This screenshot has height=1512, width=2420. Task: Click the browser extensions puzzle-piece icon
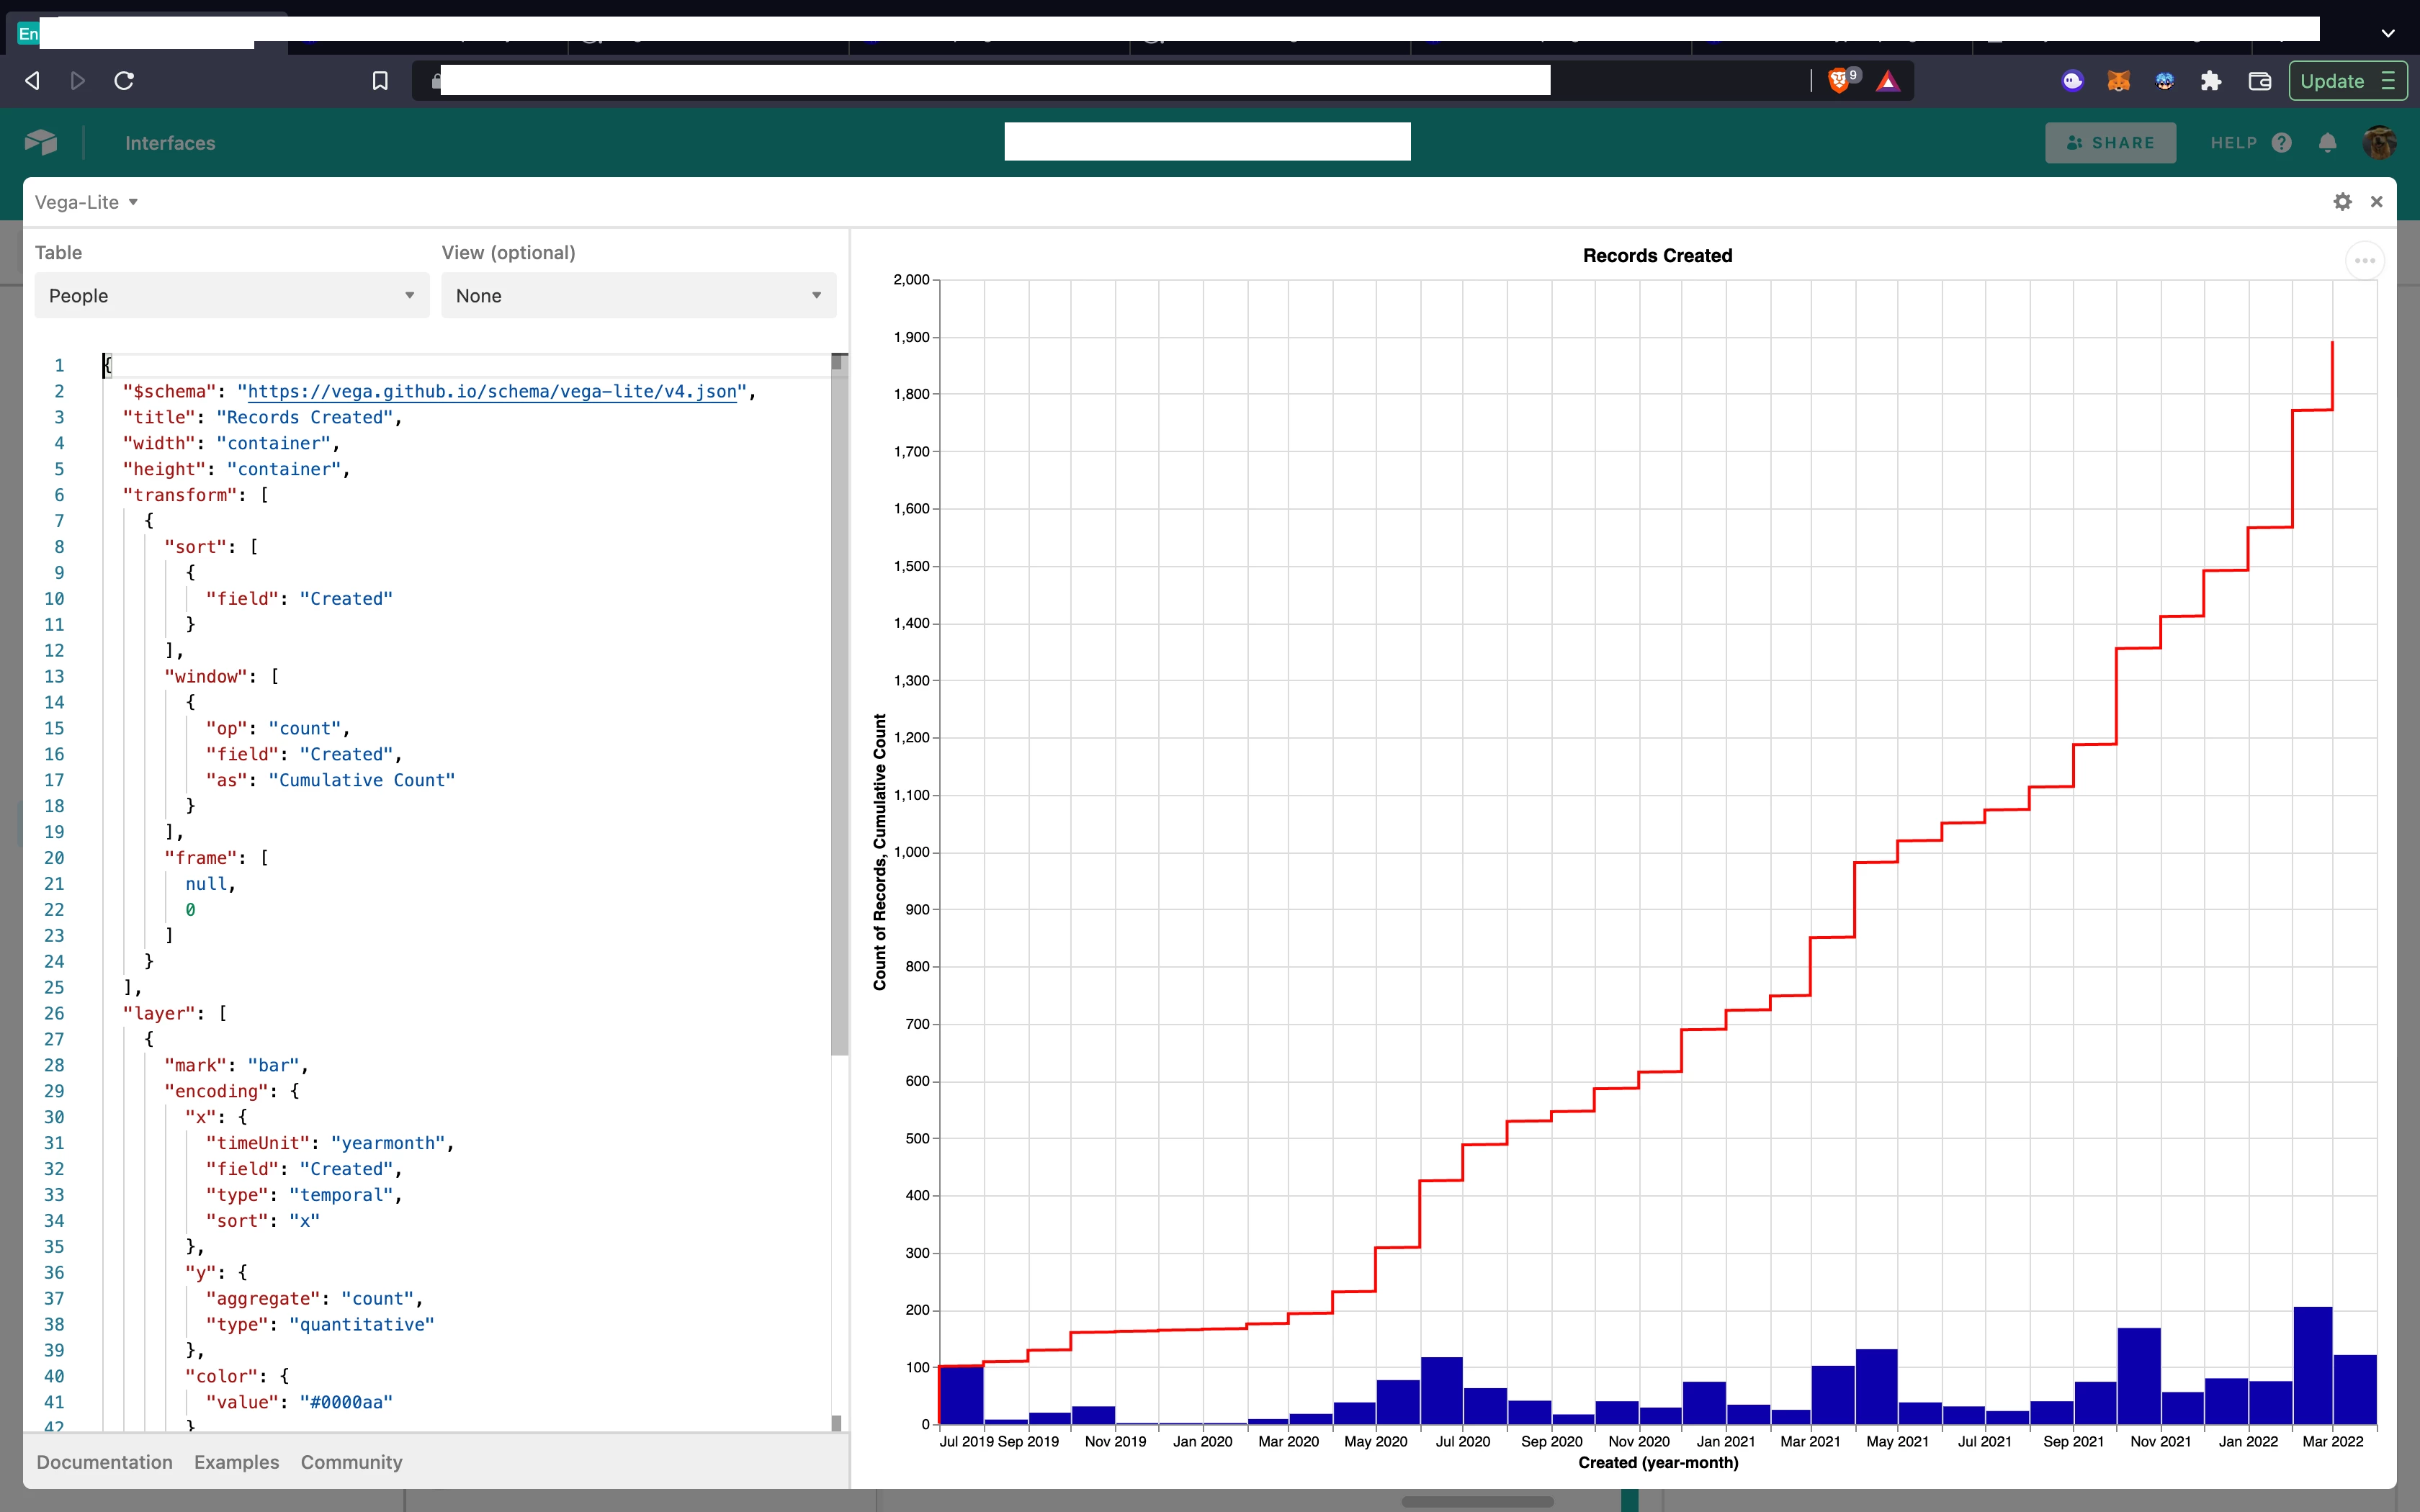[2211, 81]
